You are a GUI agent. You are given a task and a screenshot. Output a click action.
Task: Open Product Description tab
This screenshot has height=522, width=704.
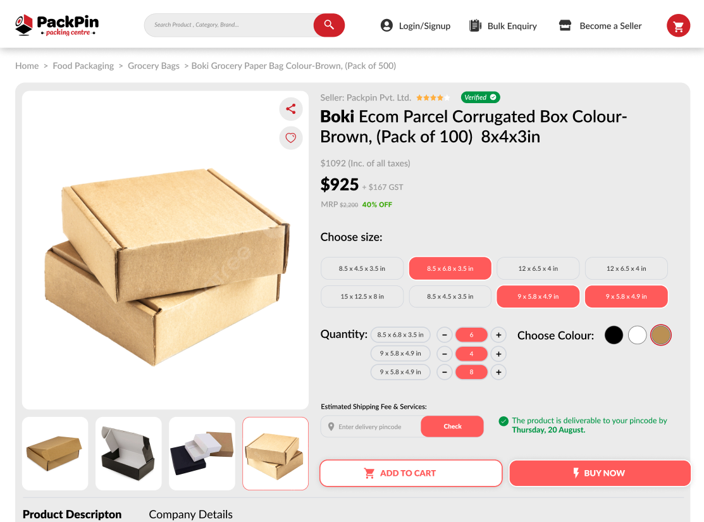[x=72, y=514]
